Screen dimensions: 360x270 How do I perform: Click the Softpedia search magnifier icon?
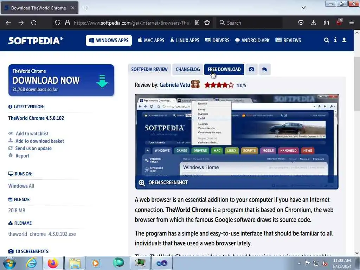[x=327, y=40]
